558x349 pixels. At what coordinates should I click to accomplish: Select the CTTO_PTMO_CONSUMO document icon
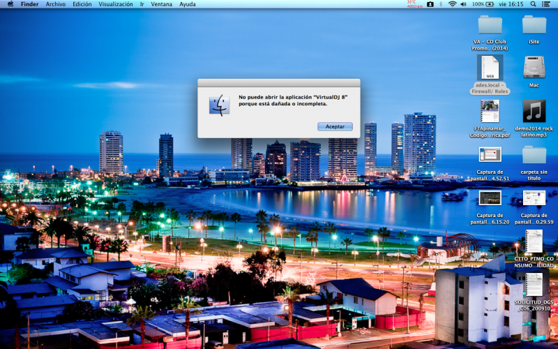[534, 242]
